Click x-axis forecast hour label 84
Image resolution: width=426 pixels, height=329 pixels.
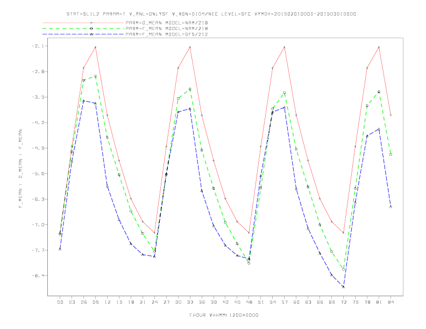(390, 302)
